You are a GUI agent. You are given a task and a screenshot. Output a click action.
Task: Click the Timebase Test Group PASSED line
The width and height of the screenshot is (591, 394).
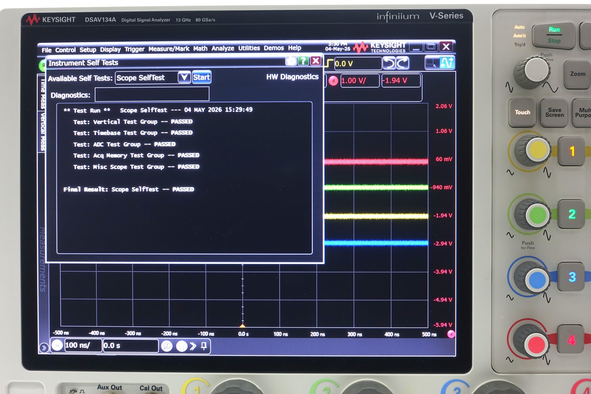click(x=133, y=133)
